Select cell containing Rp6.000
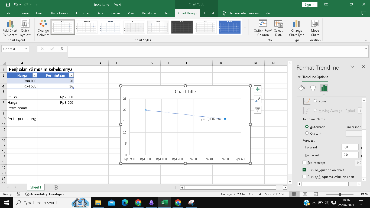370x208 pixels. point(56,102)
